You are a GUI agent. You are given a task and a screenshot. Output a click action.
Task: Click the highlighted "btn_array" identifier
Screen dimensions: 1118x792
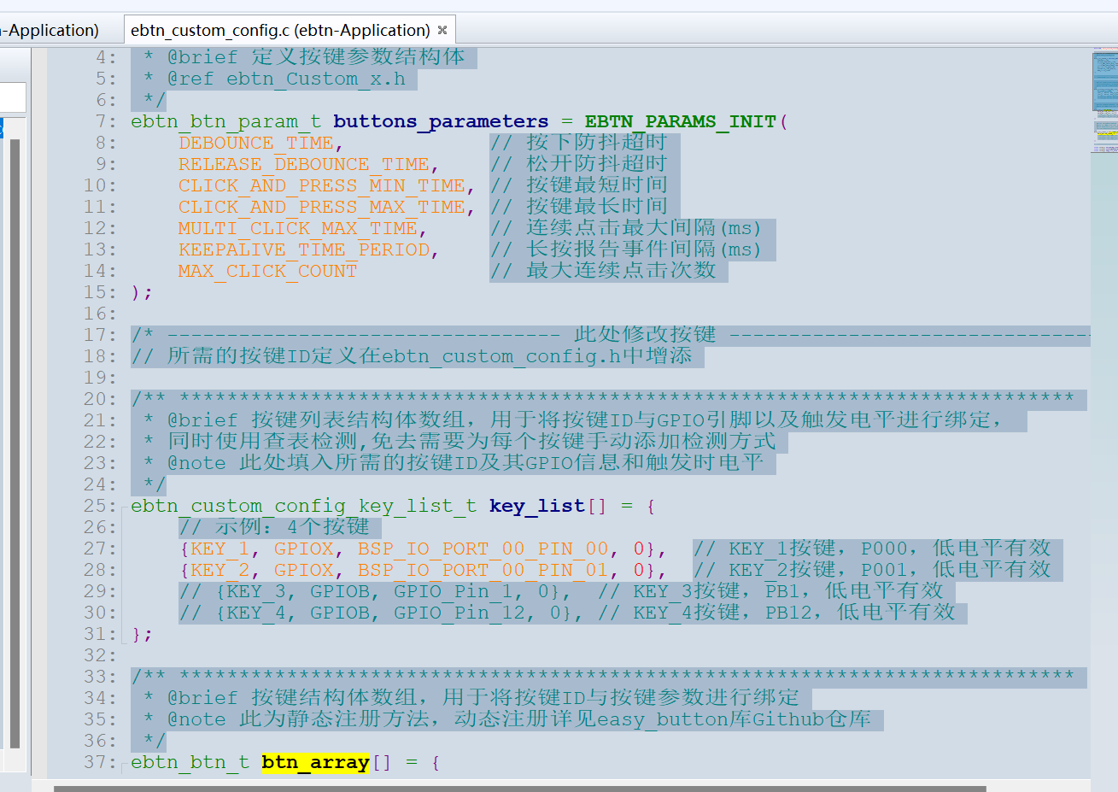(315, 762)
